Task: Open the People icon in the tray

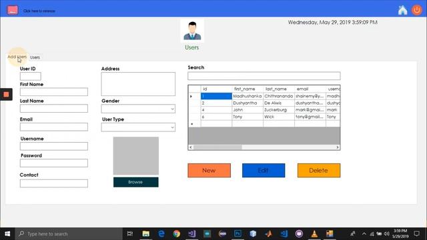Action: point(353,234)
